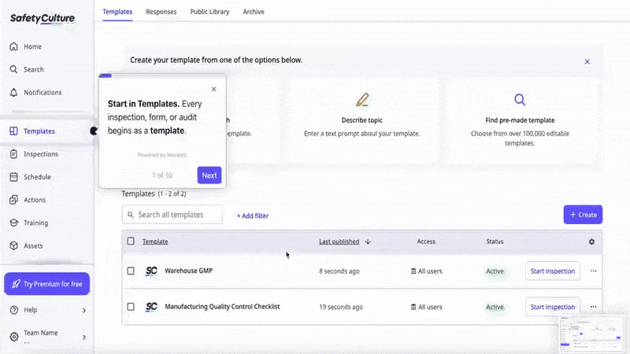Viewport: 630px width, 354px height.
Task: Open table column settings gear
Action: click(591, 242)
